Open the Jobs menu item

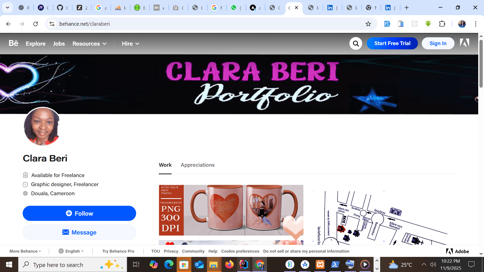coord(59,44)
